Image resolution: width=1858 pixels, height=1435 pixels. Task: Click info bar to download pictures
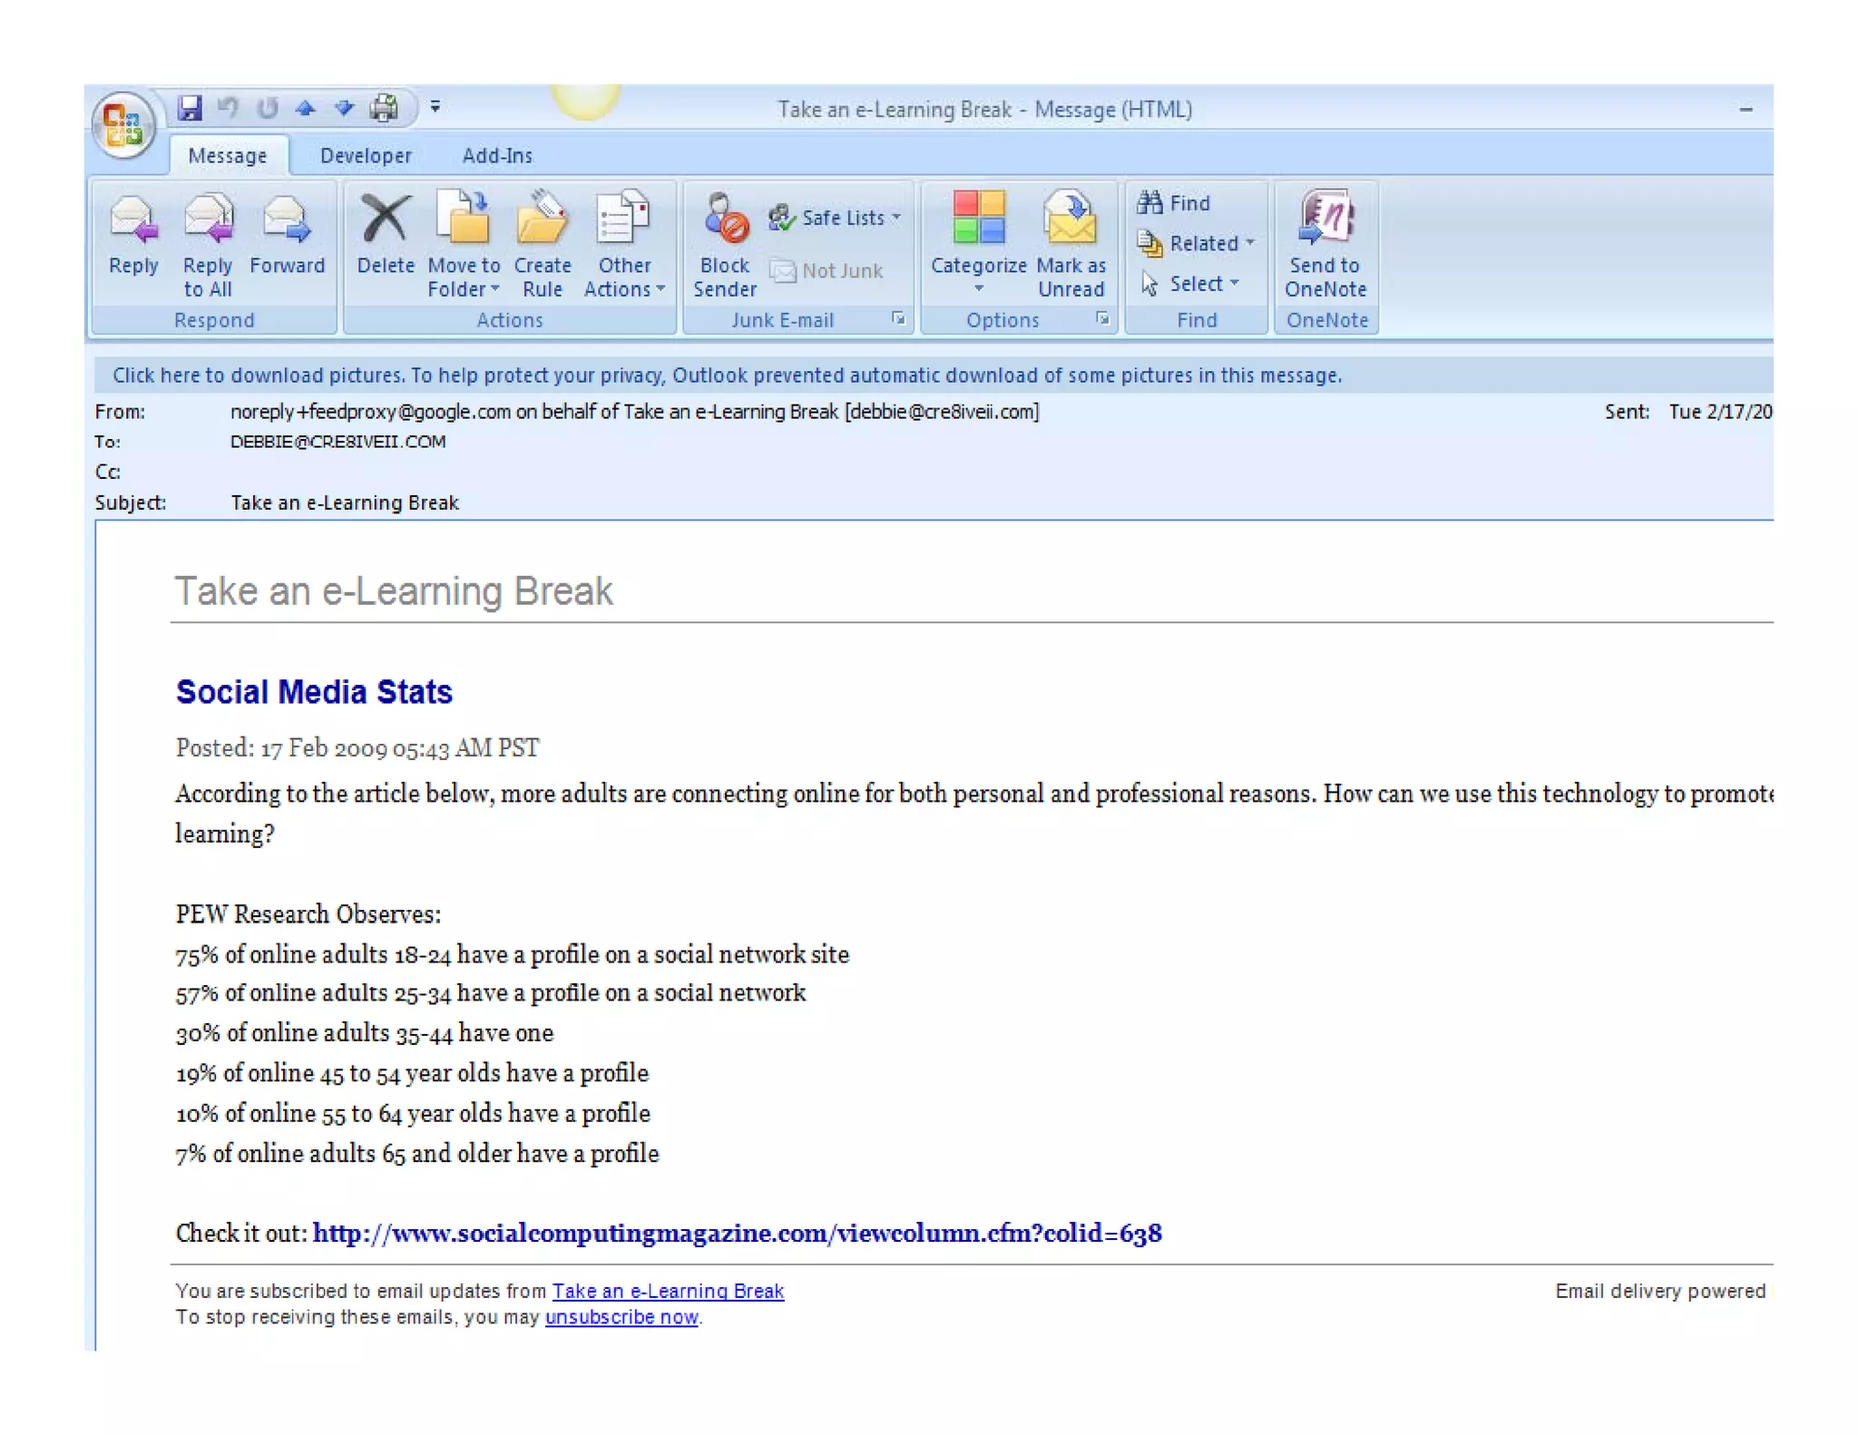click(x=726, y=376)
